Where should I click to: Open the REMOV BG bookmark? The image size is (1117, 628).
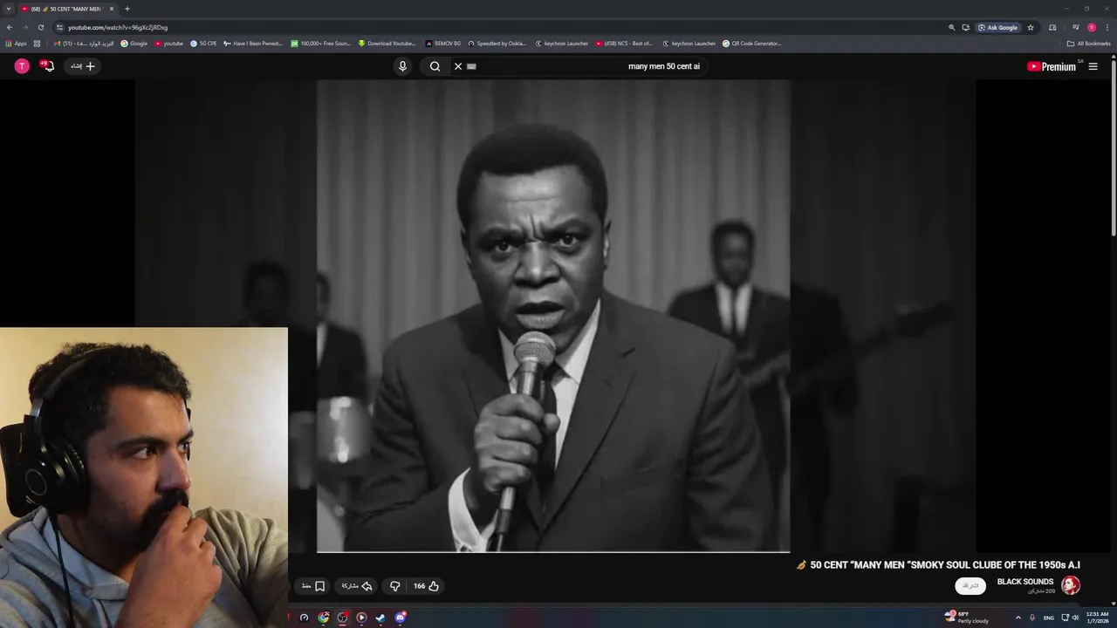tap(443, 43)
